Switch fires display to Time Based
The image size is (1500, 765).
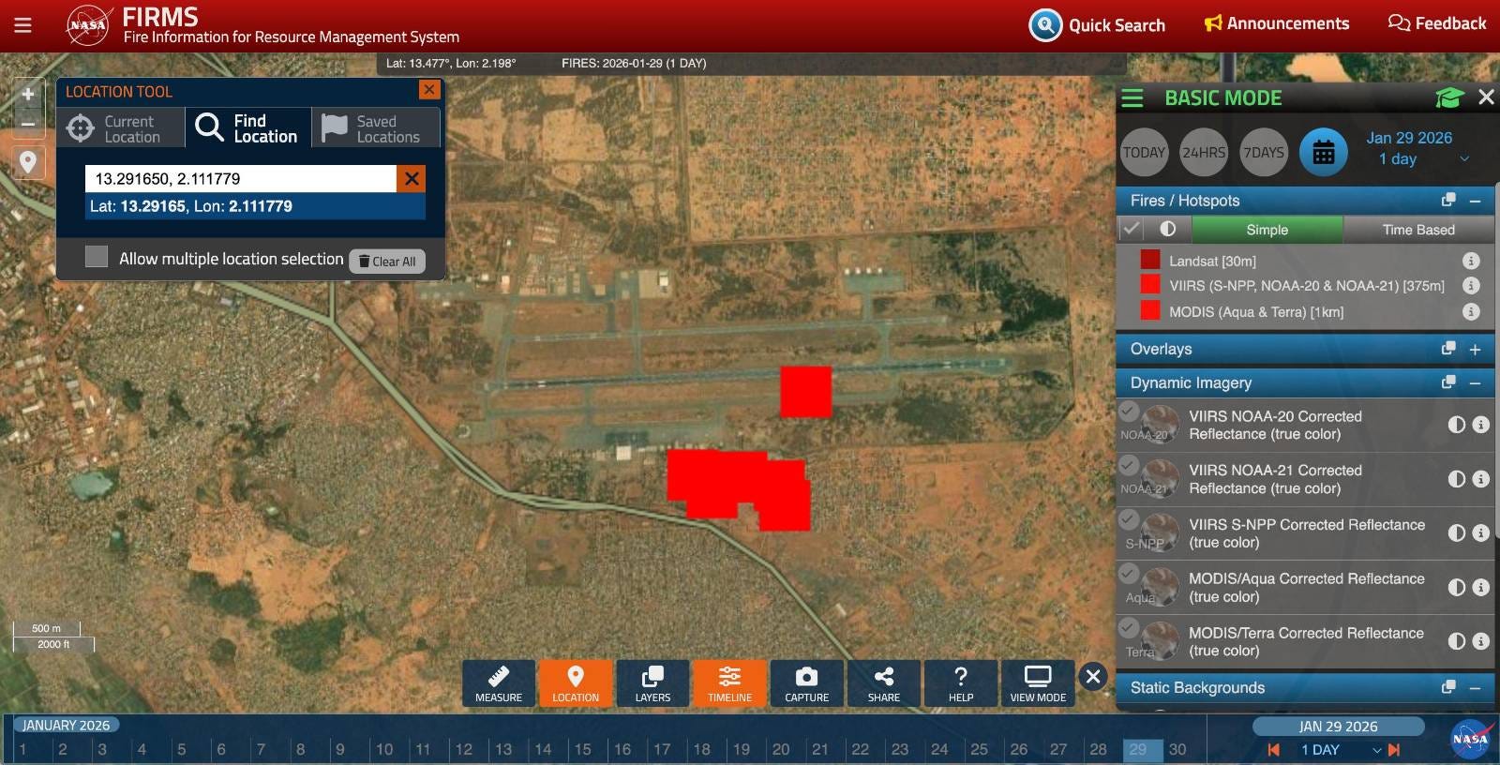(x=1418, y=230)
